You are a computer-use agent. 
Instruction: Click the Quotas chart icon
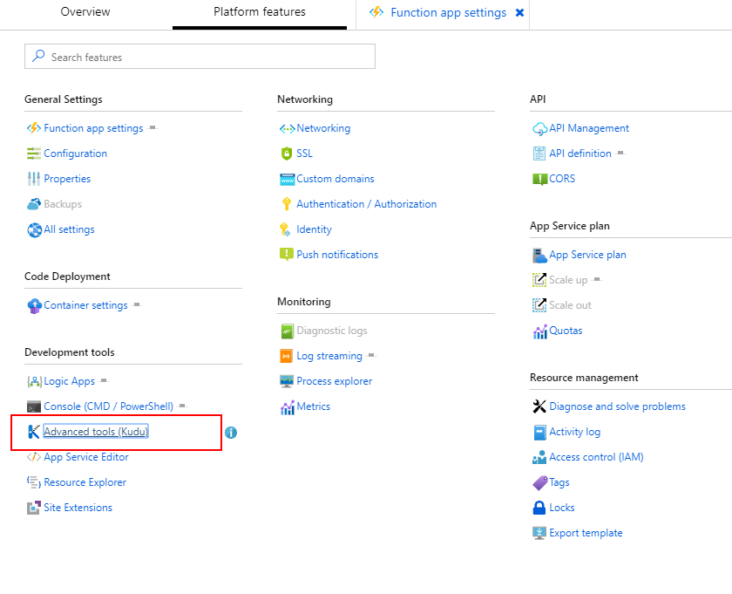coord(539,331)
